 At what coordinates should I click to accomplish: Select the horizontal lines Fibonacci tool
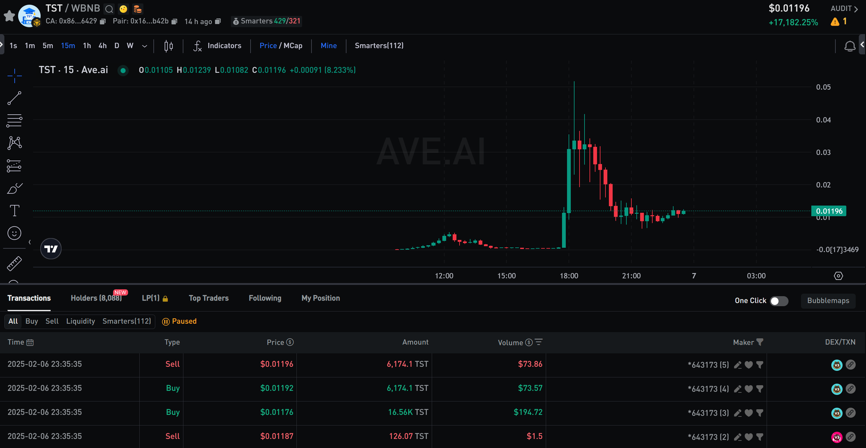click(14, 120)
